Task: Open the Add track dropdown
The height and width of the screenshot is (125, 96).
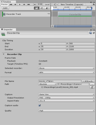Action: click(5, 8)
